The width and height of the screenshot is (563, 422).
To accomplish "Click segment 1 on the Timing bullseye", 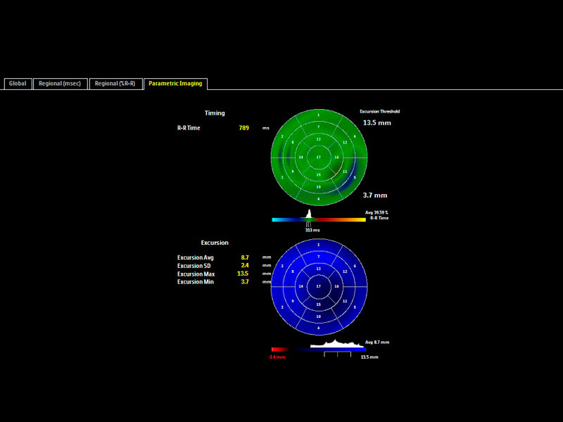I will pos(319,115).
